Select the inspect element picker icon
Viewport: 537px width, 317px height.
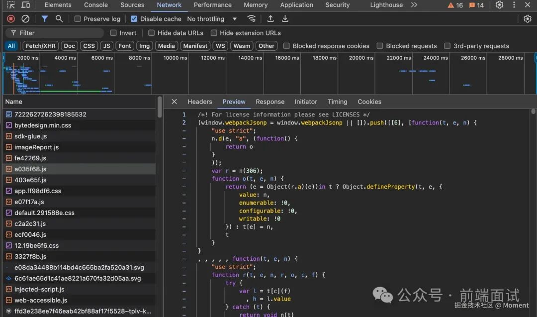click(11, 5)
